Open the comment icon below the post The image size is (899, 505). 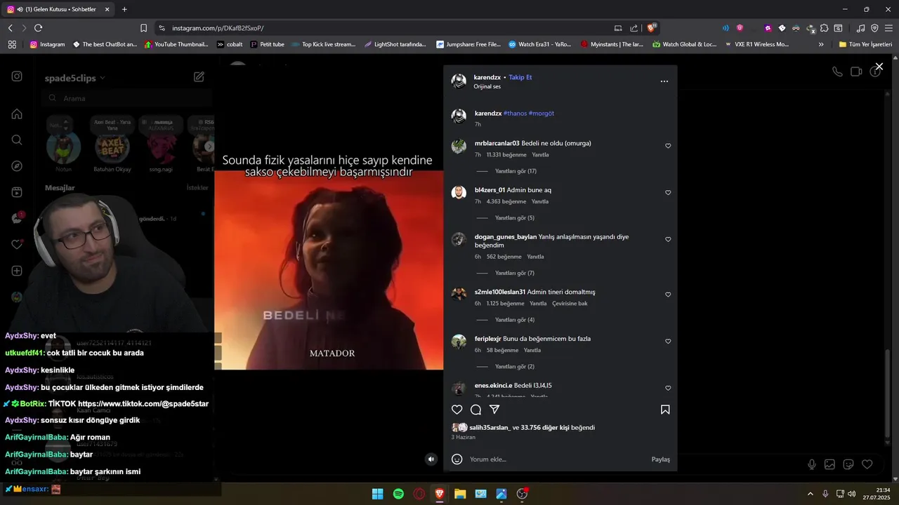(x=475, y=410)
